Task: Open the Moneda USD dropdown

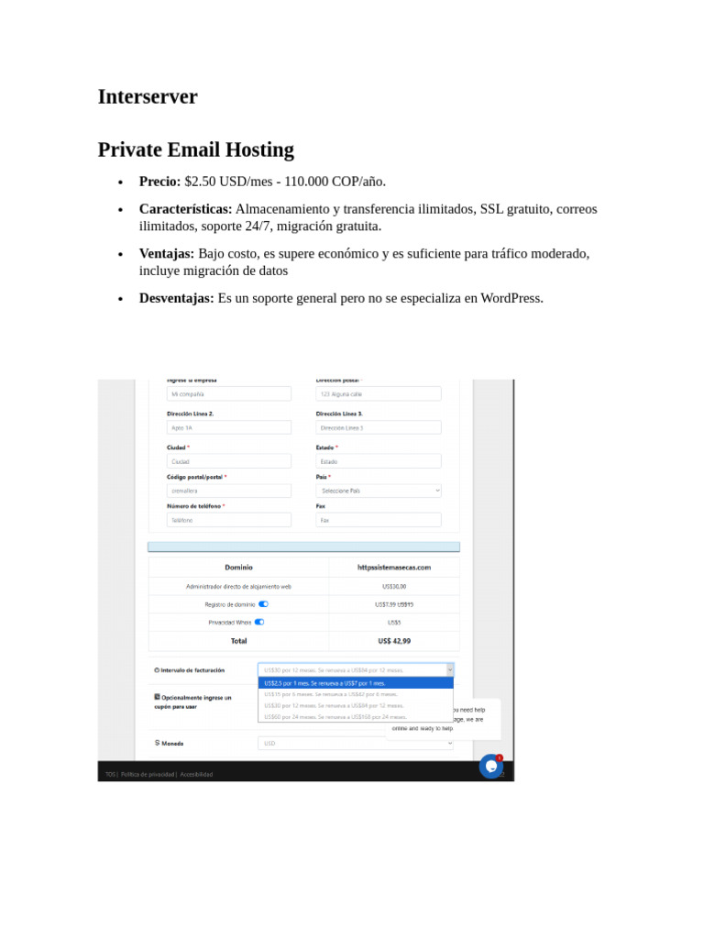Action: [x=356, y=743]
